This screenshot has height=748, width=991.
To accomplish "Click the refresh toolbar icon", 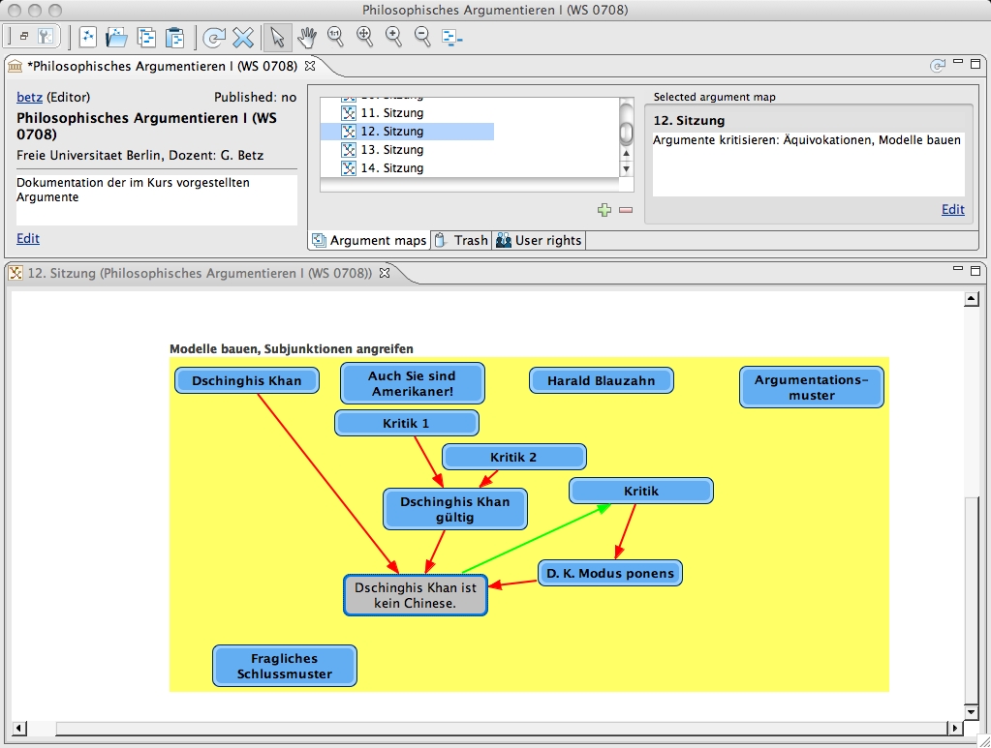I will pos(214,37).
